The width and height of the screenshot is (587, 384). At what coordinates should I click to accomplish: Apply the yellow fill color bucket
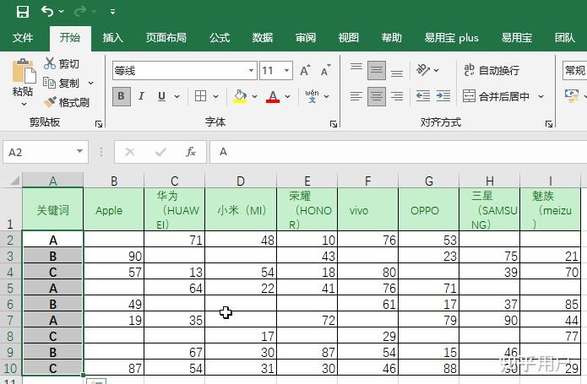(240, 96)
